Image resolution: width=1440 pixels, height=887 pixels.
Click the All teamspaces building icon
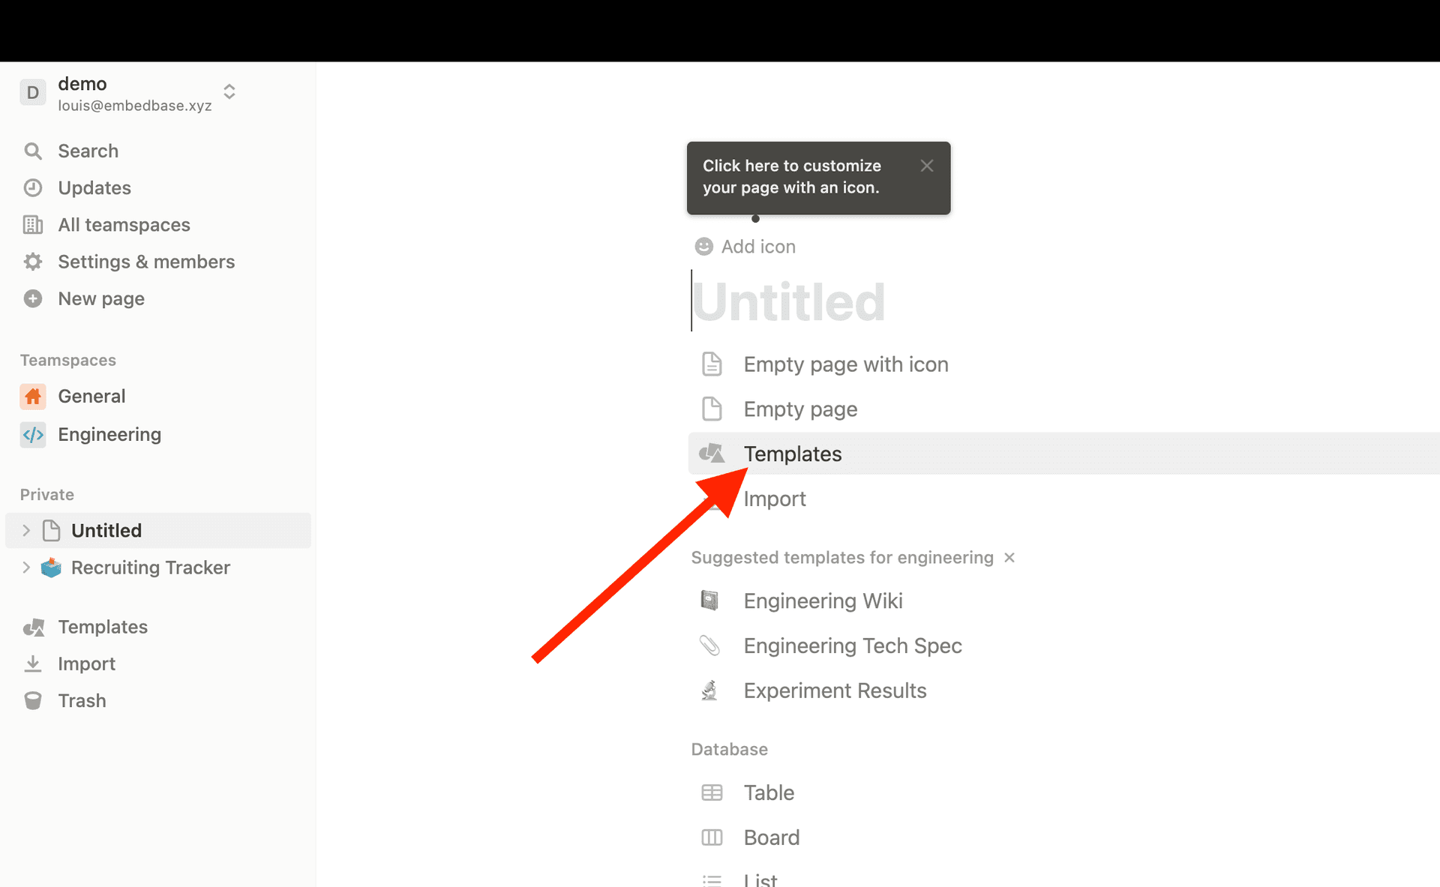point(33,224)
